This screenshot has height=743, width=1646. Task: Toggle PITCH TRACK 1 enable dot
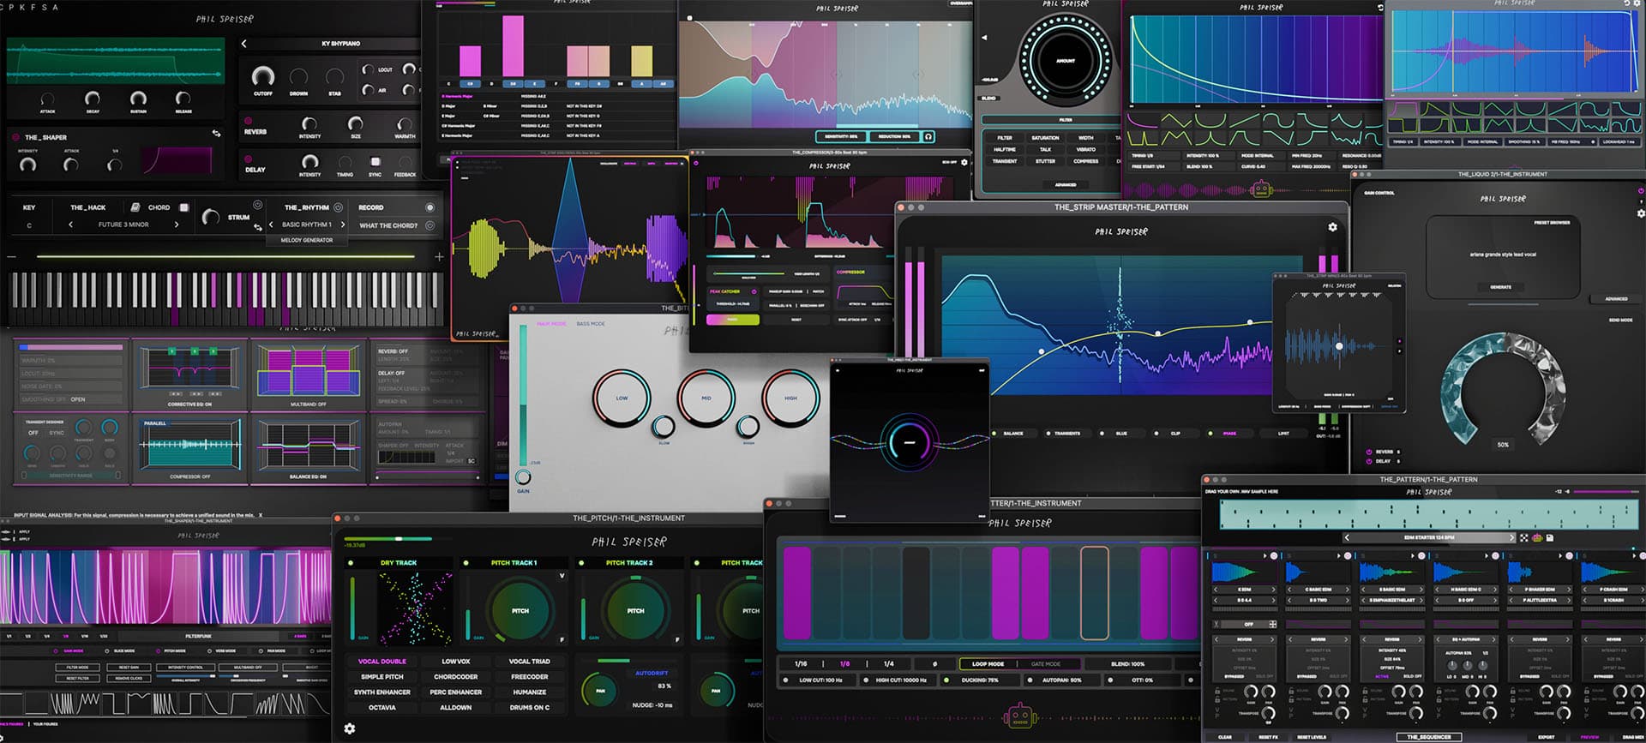[466, 563]
